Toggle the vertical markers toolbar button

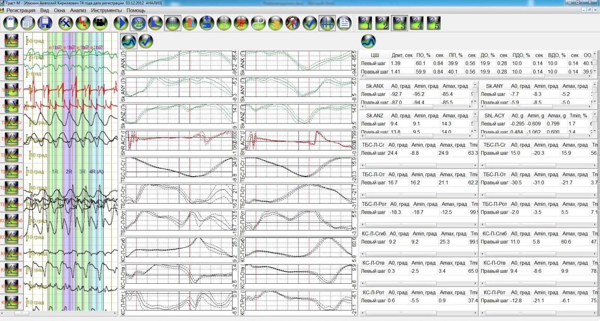pos(327,23)
